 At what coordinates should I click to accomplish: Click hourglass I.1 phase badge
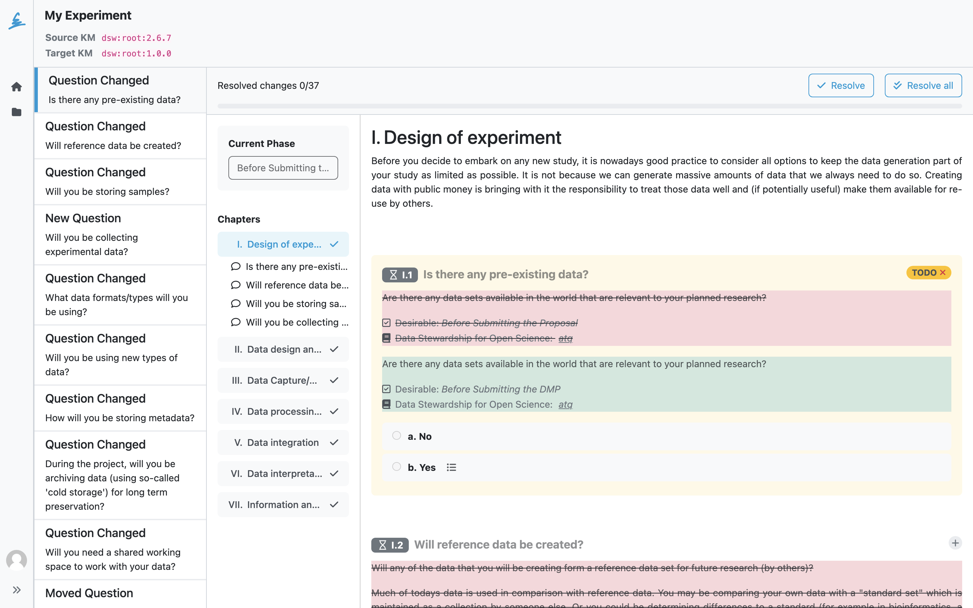point(400,275)
